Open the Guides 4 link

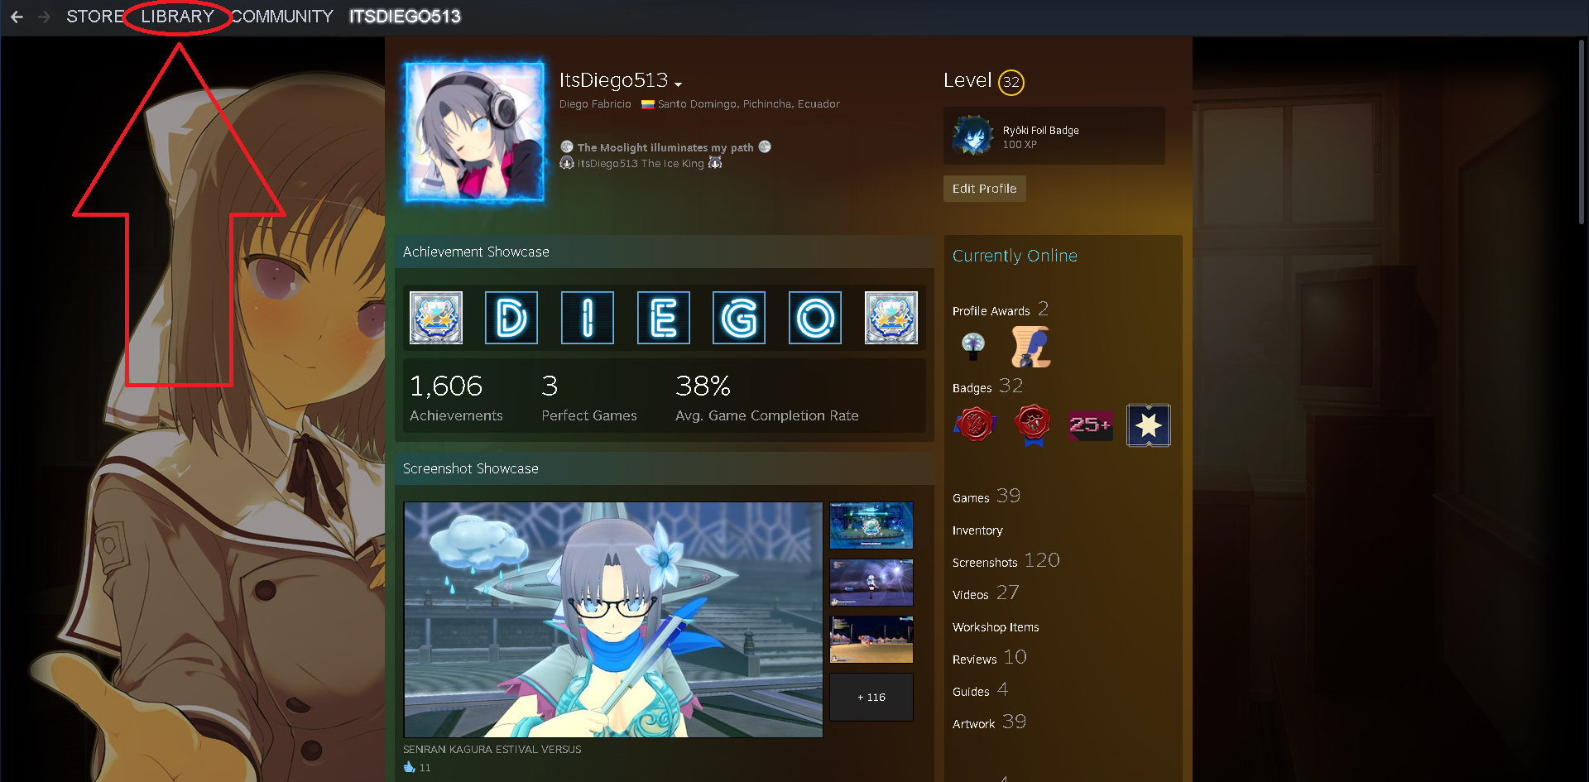(x=980, y=690)
